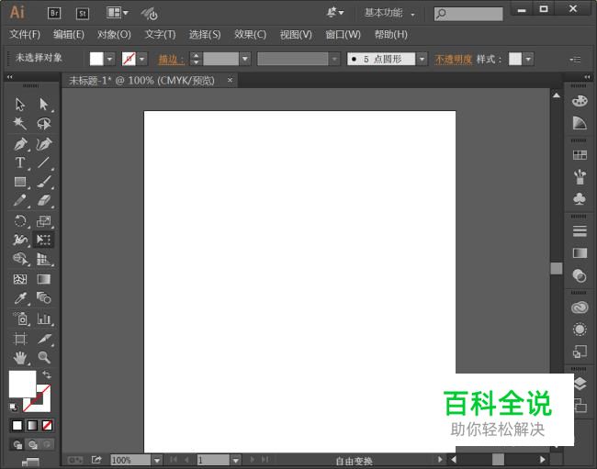
Task: Choose the Eyedropper tool
Action: [20, 298]
